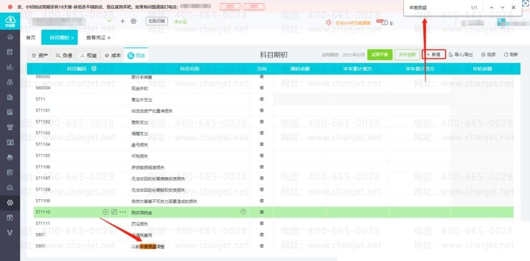Screen dimensions: 530x261
Task: Click the 方向 column header
Action: (x=261, y=69)
